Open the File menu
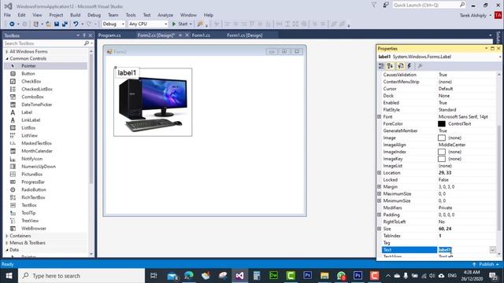504x283 pixels. (7, 15)
